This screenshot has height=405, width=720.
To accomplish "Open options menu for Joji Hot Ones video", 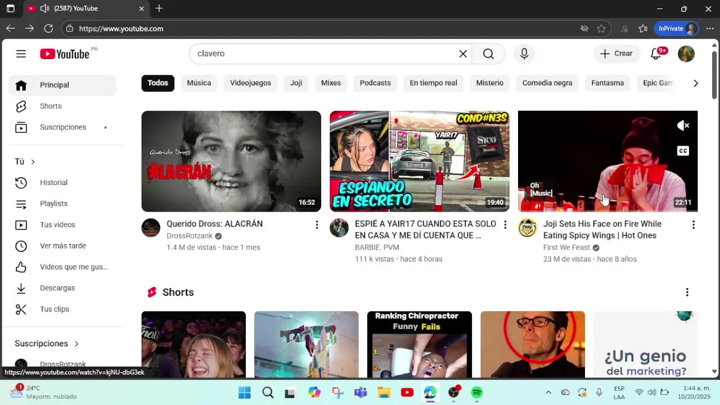I will (693, 225).
